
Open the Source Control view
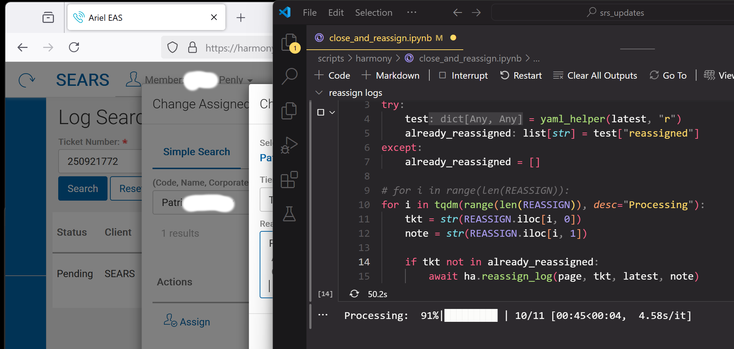pos(289,111)
